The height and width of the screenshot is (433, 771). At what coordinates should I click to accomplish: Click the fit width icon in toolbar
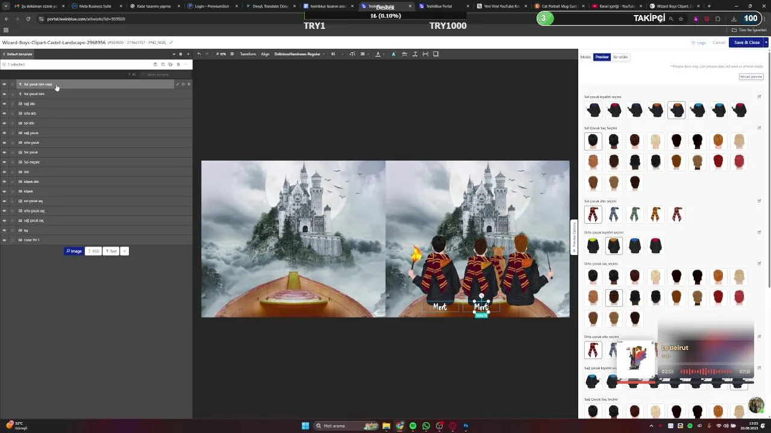425,54
